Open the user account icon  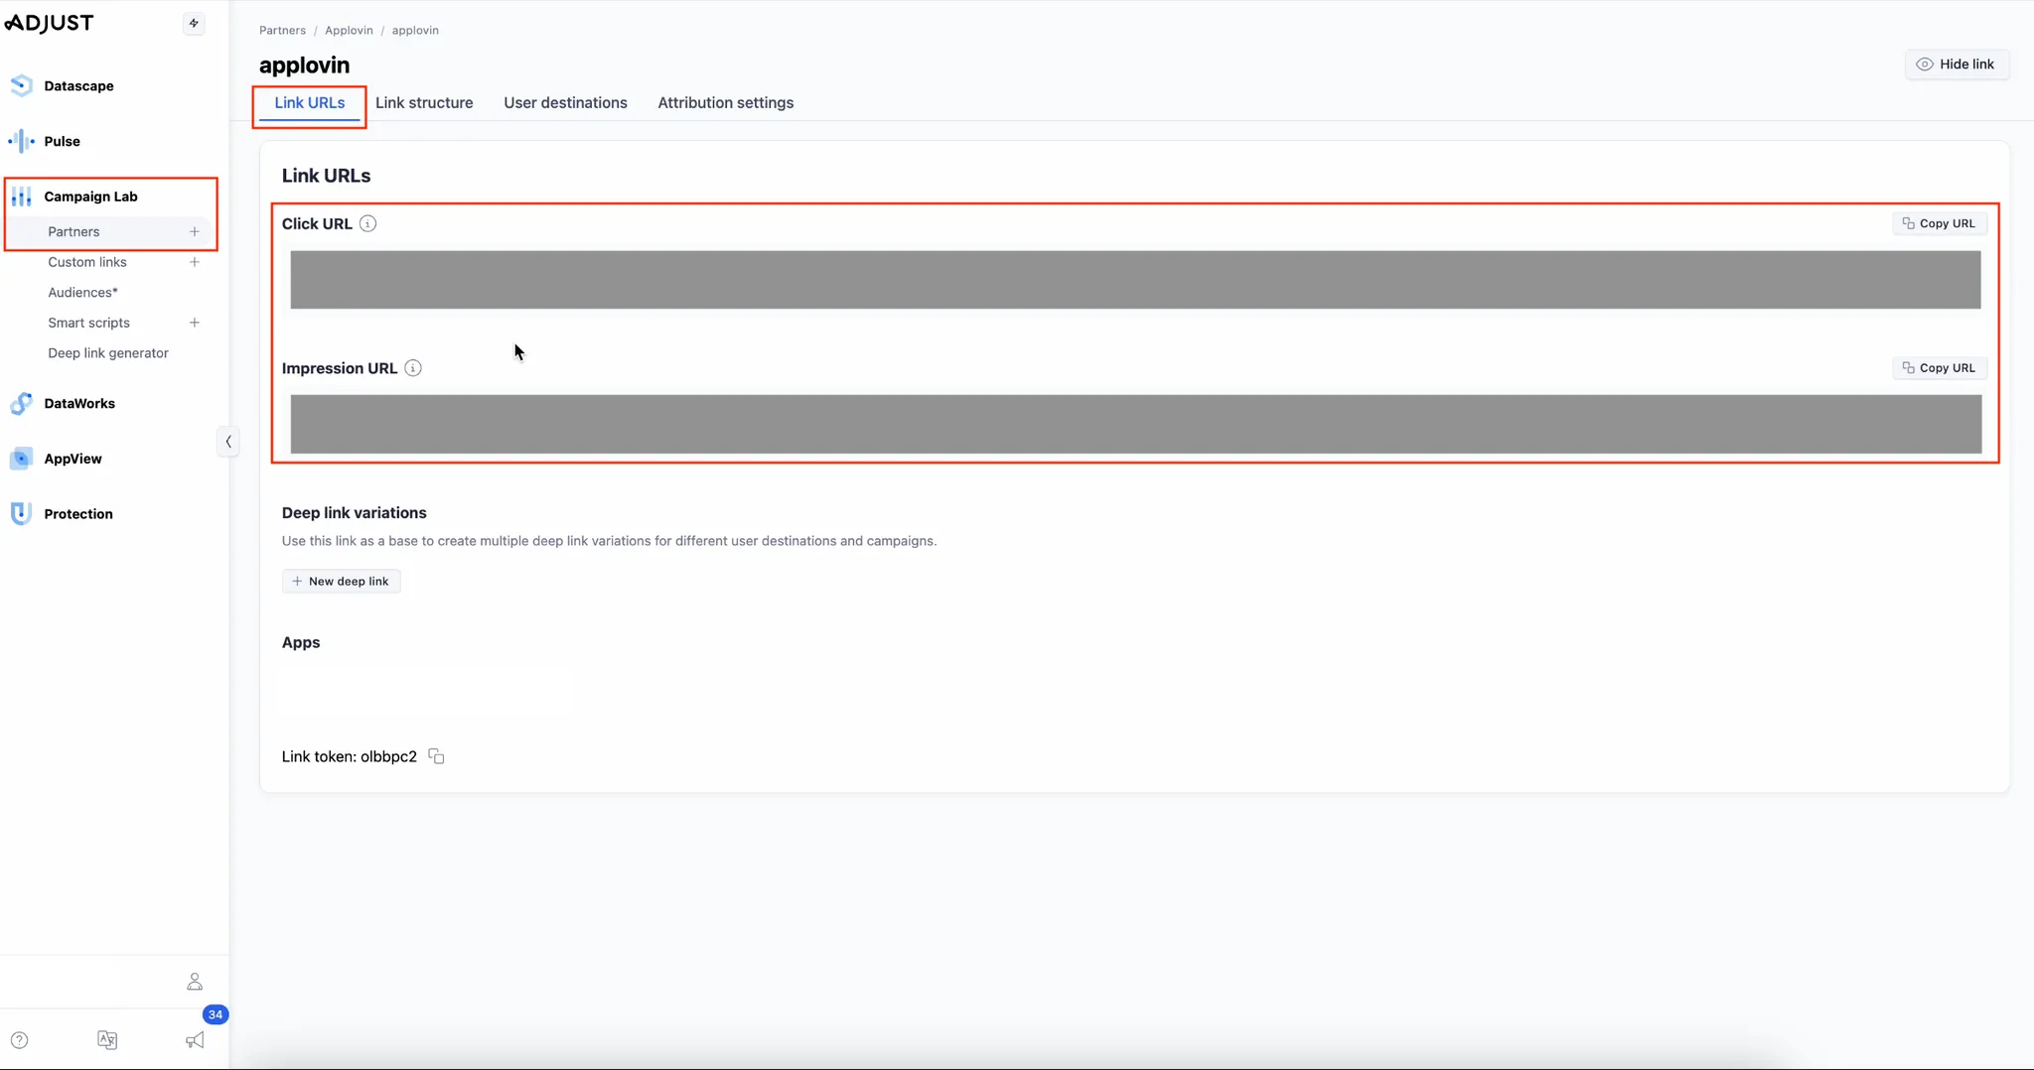[195, 982]
